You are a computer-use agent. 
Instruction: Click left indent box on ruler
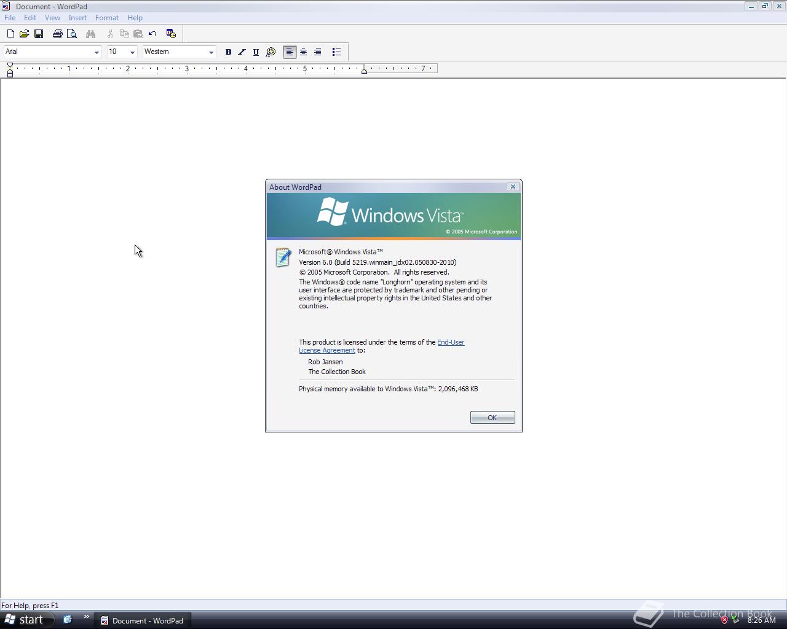10,75
